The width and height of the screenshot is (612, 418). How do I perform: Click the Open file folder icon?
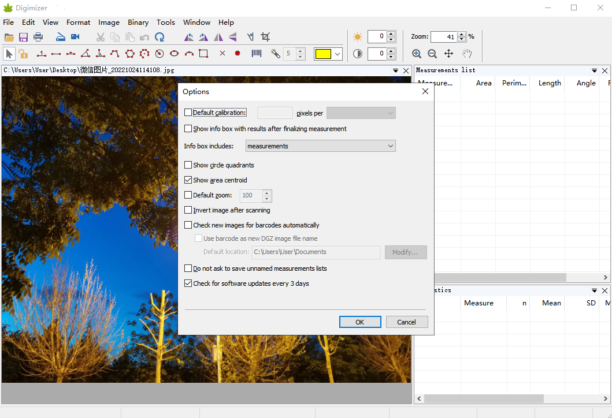[x=9, y=37]
